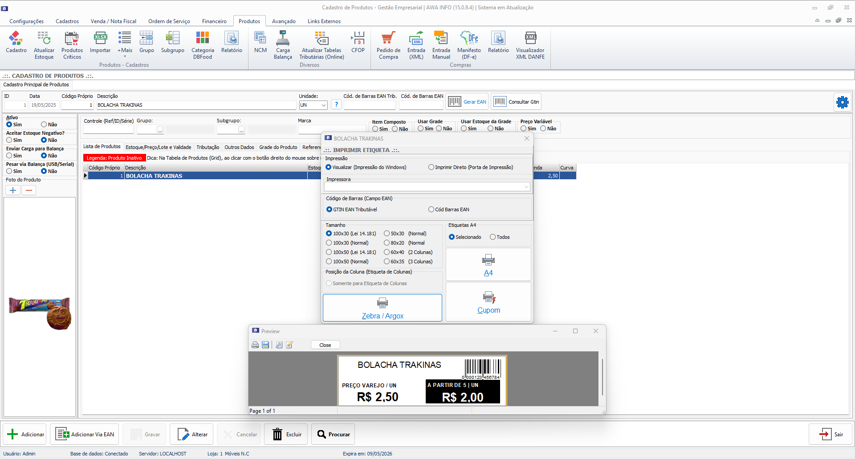Viewport: 855px width, 459px height.
Task: Add a product photo with the plus button
Action: coord(13,190)
